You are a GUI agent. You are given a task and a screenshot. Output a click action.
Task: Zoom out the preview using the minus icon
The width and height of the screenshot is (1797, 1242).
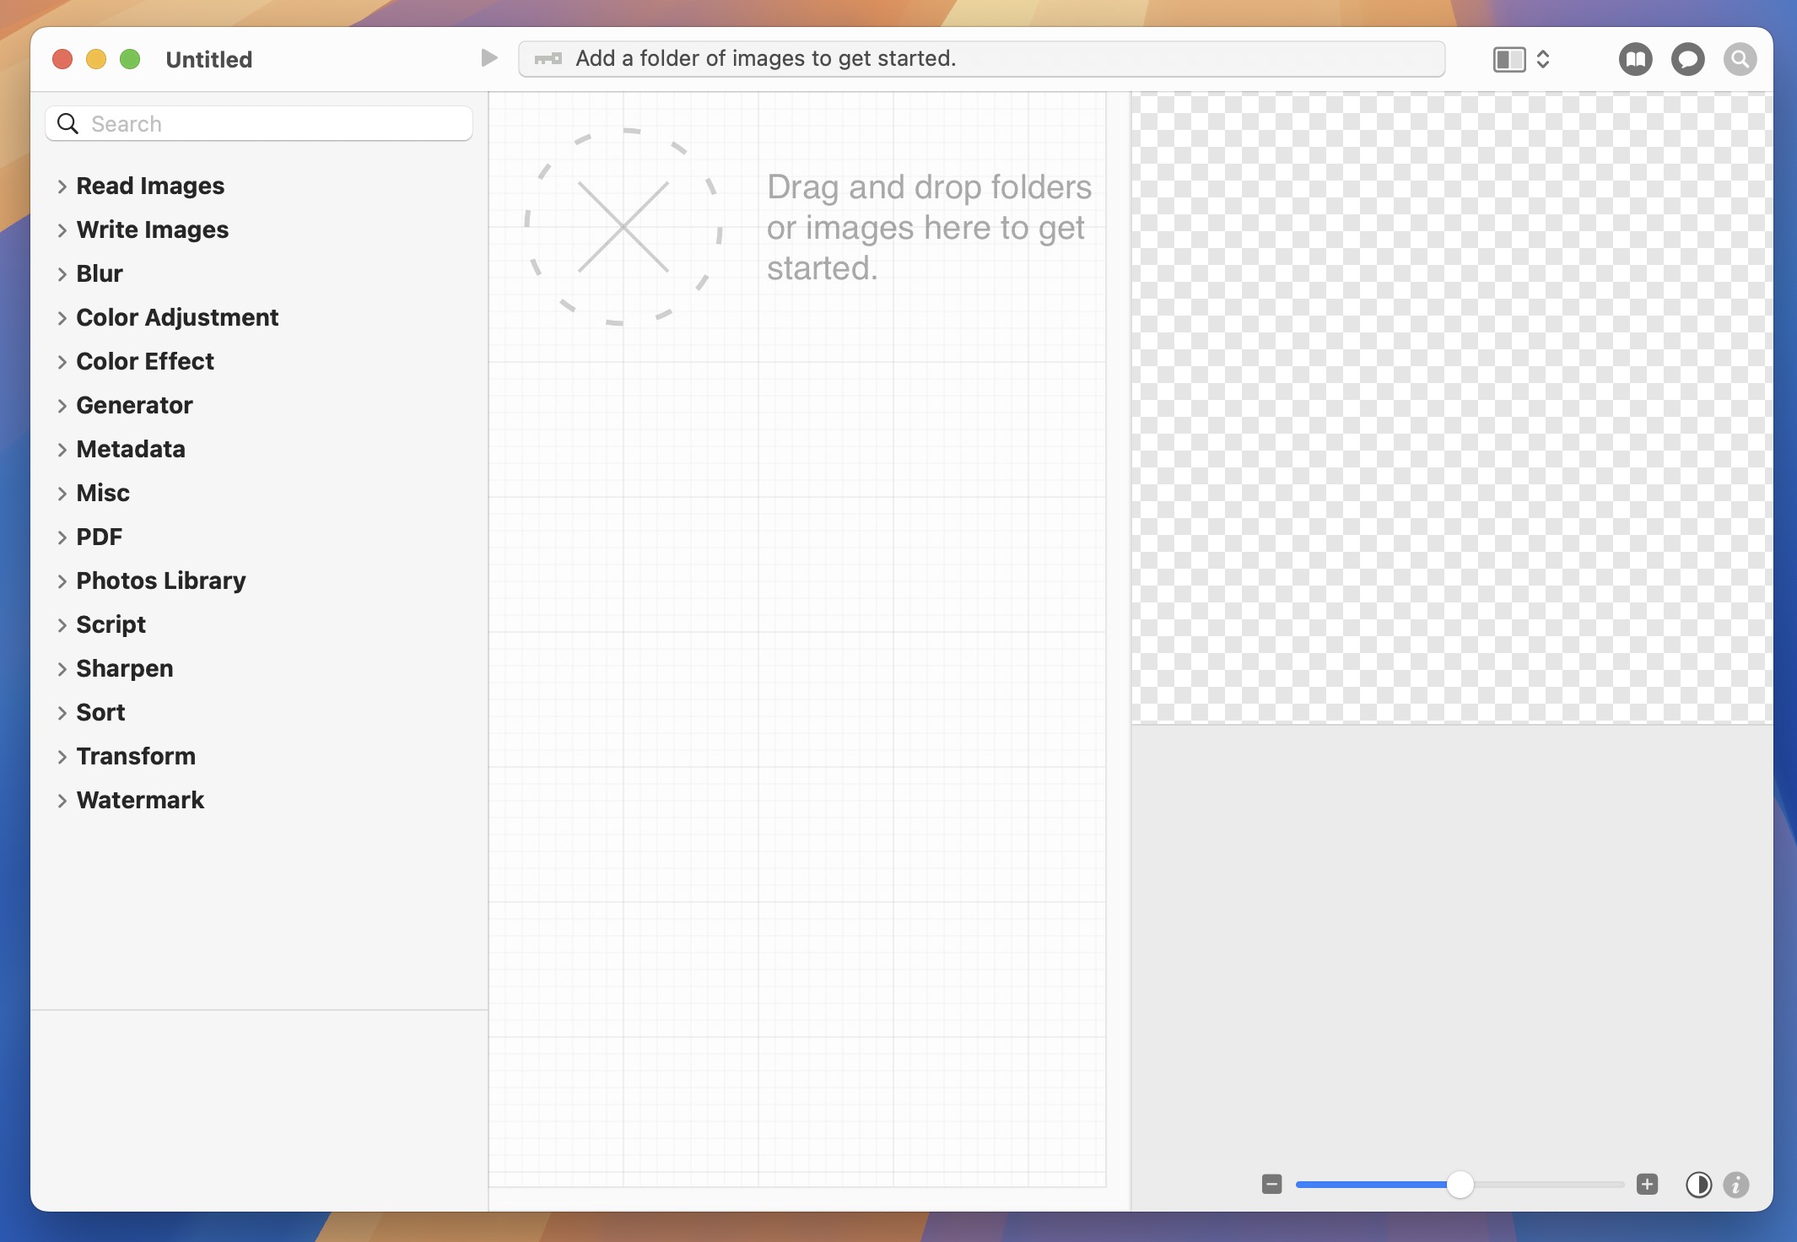pyautogui.click(x=1272, y=1184)
